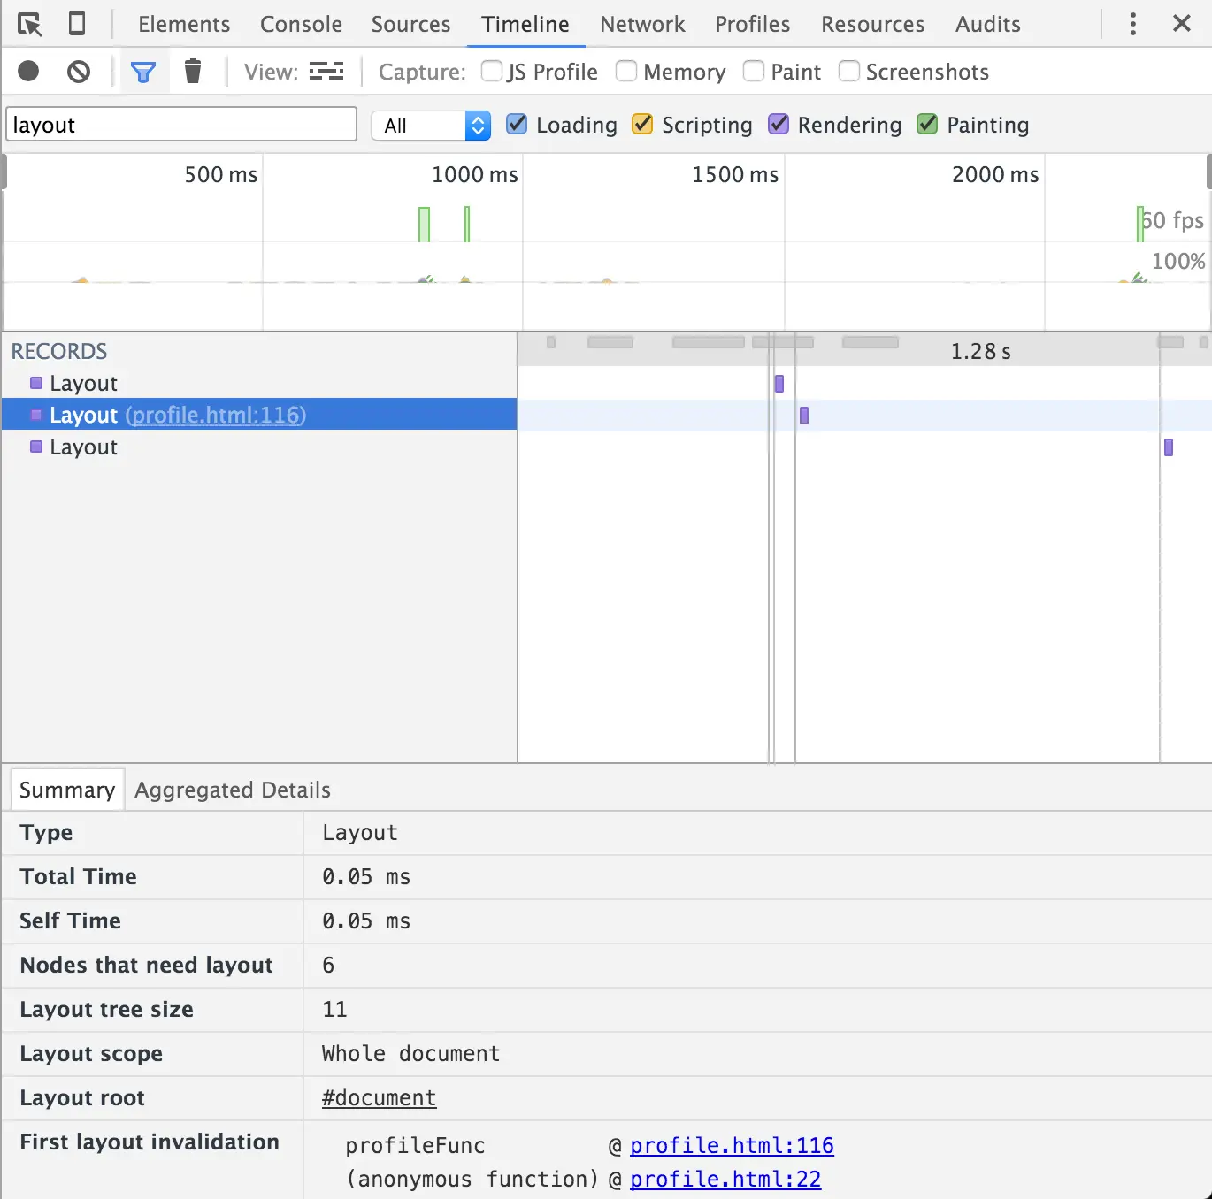Viewport: 1212px width, 1199px height.
Task: Start recording with the round record button
Action: pyautogui.click(x=28, y=71)
